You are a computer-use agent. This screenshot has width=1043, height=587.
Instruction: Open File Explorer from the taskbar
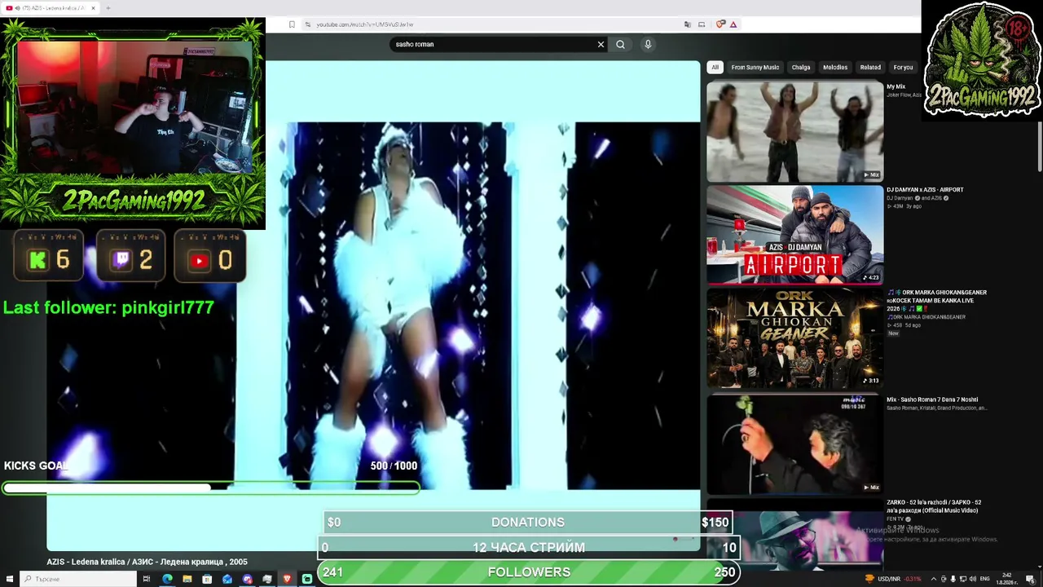point(187,579)
